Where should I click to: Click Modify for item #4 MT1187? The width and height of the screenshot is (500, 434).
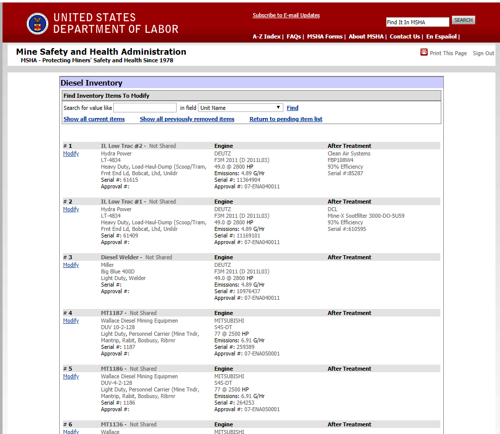click(x=71, y=321)
